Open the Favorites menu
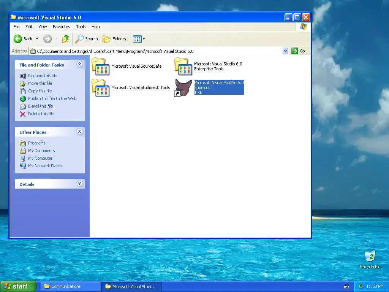Viewport: 389px width, 292px height. 61,27
